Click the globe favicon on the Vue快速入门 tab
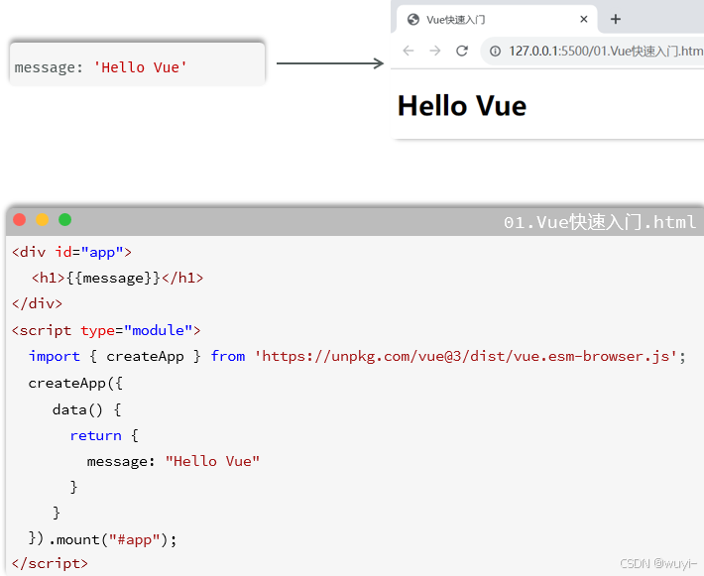The image size is (704, 576). tap(413, 19)
